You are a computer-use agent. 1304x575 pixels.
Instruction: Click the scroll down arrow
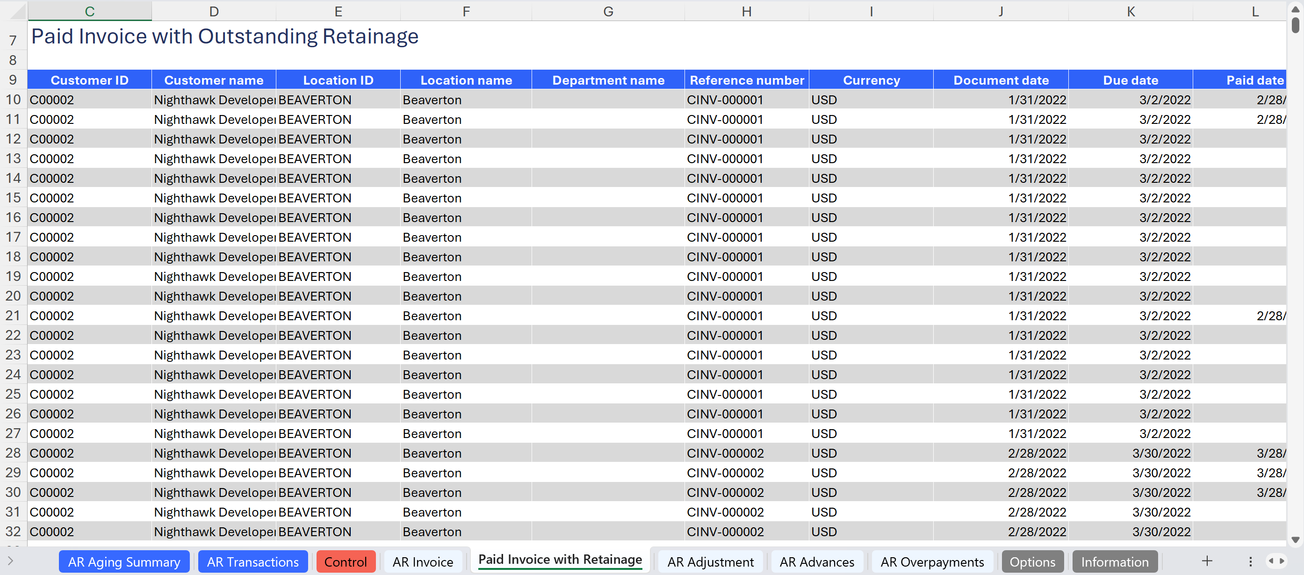[1295, 539]
